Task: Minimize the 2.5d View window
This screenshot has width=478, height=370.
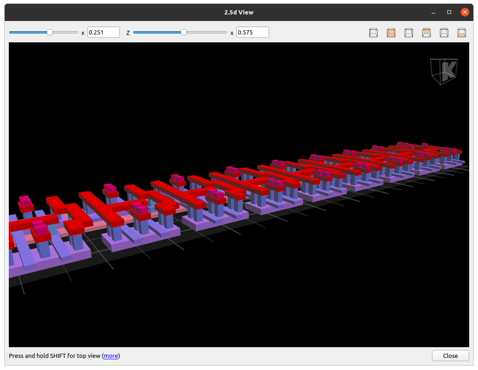Action: pyautogui.click(x=433, y=12)
